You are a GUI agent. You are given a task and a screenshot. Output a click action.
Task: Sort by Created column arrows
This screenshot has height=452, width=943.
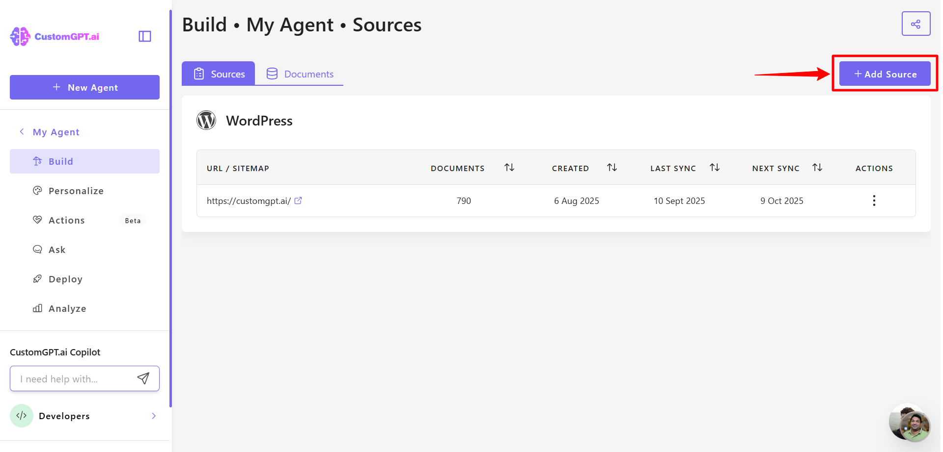coord(612,168)
